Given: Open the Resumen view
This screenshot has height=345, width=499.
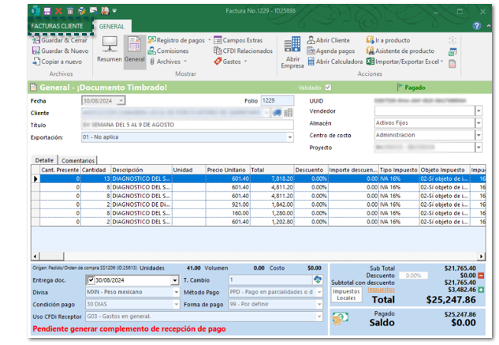Looking at the screenshot, I should point(110,50).
